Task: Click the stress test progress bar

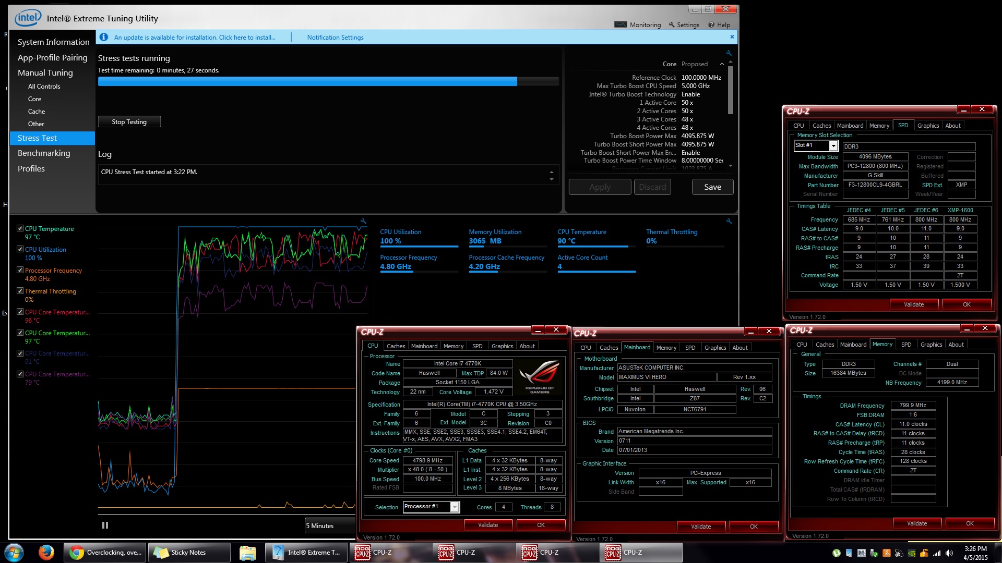Action: pos(328,81)
